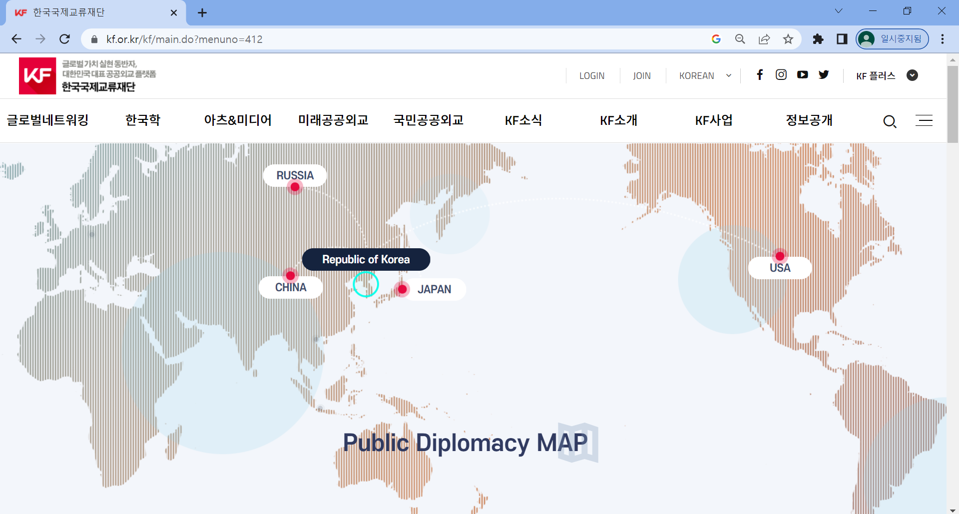This screenshot has height=514, width=959.
Task: Open the LOGIN link
Action: (x=592, y=76)
